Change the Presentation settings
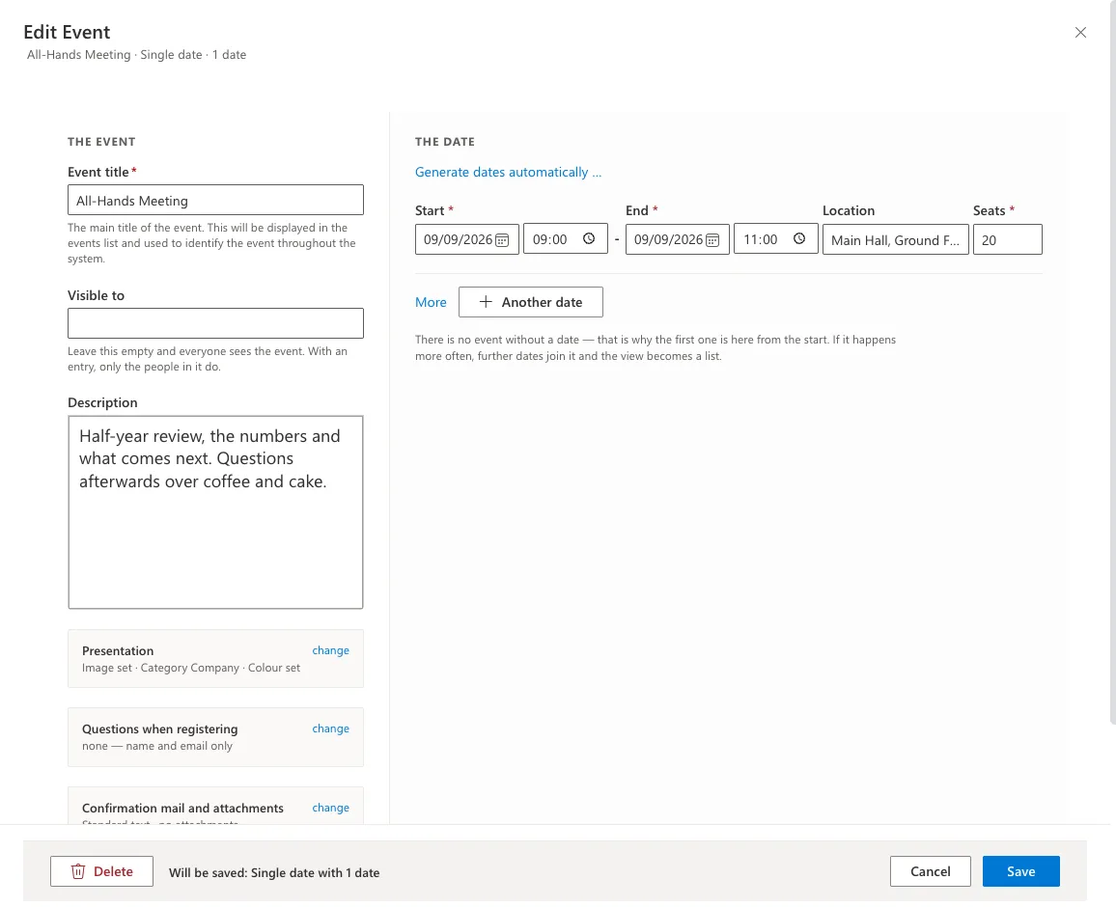Image resolution: width=1116 pixels, height=907 pixels. 330,650
